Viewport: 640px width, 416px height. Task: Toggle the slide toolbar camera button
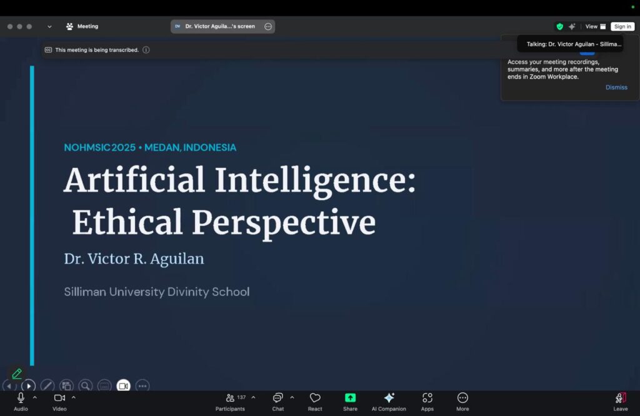(x=123, y=386)
